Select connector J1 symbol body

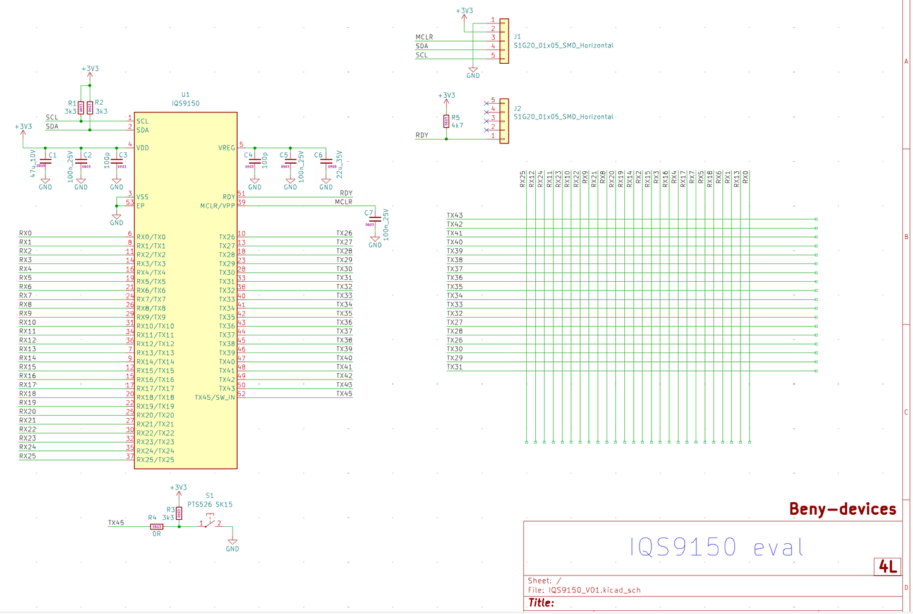504,41
